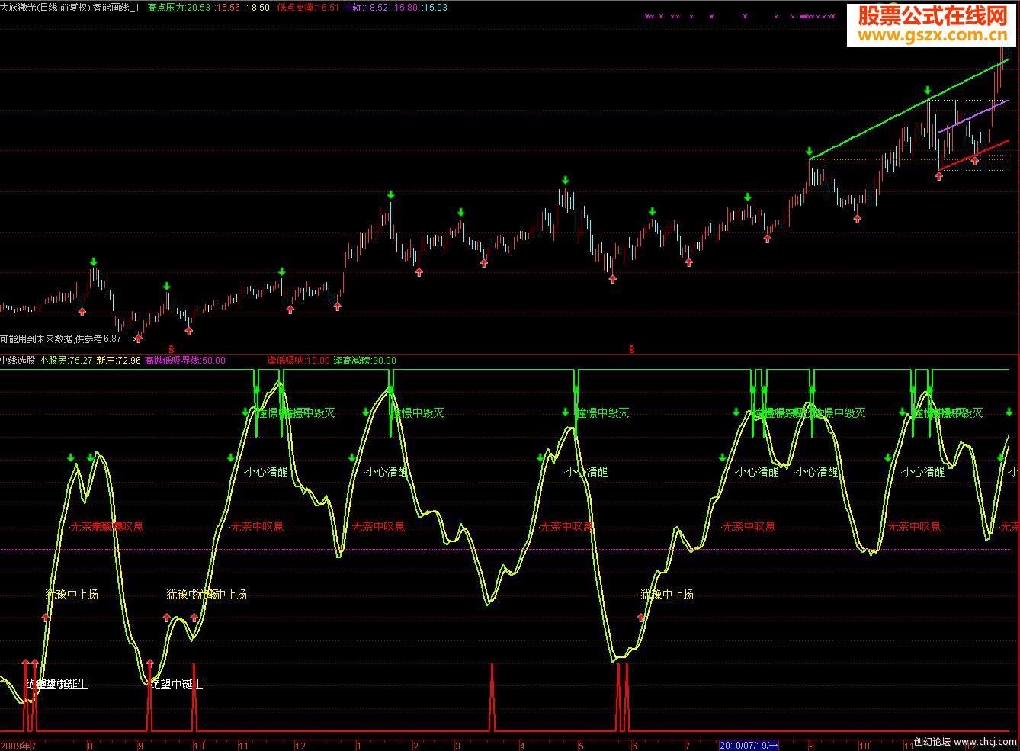This screenshot has height=751, width=1020.
Task: Click month 5 on the date axis
Action: coord(581,745)
